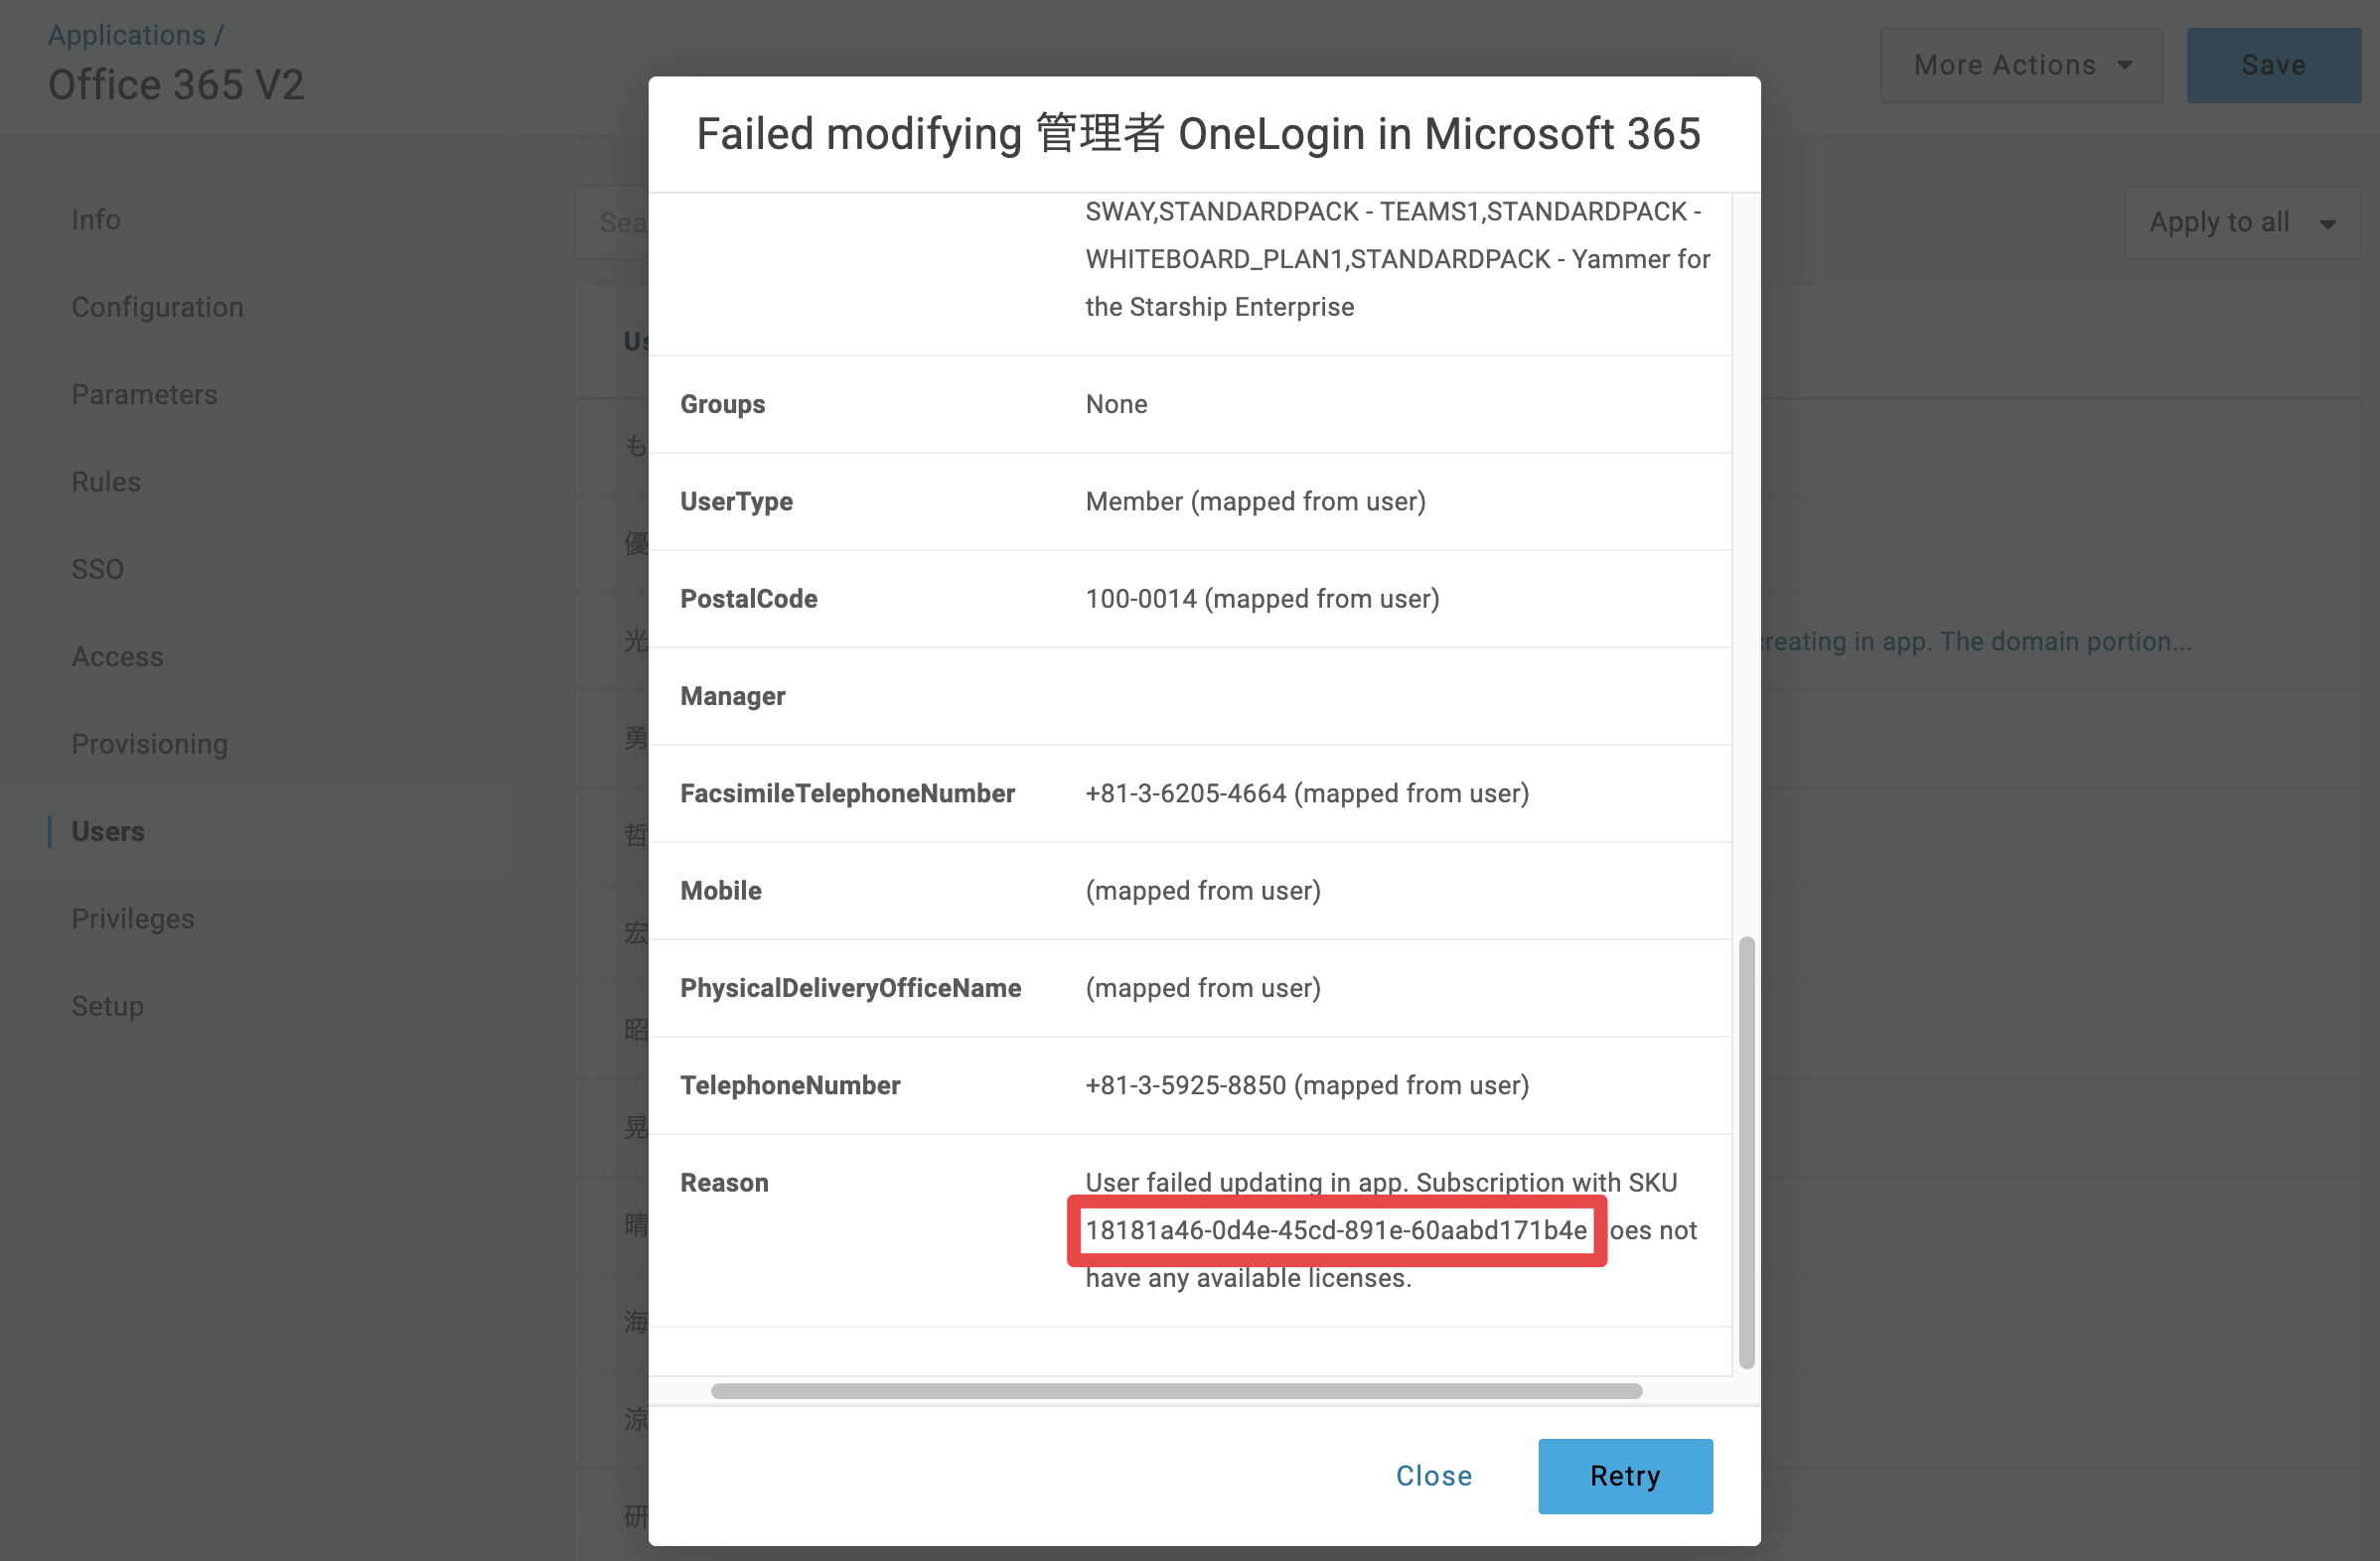Screen dimensions: 2380x1561
Task: Open the Applications breadcrumb link
Action: pos(127,34)
